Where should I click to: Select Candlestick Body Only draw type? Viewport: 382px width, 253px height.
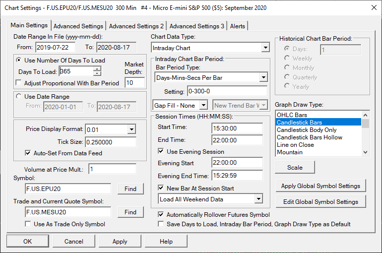pyautogui.click(x=318, y=130)
